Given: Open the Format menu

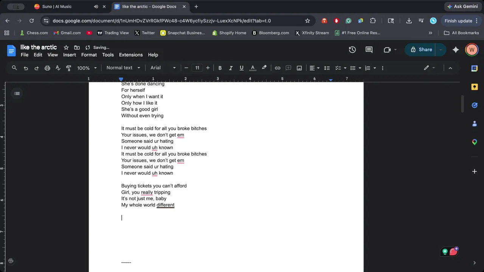Looking at the screenshot, I should coord(89,55).
